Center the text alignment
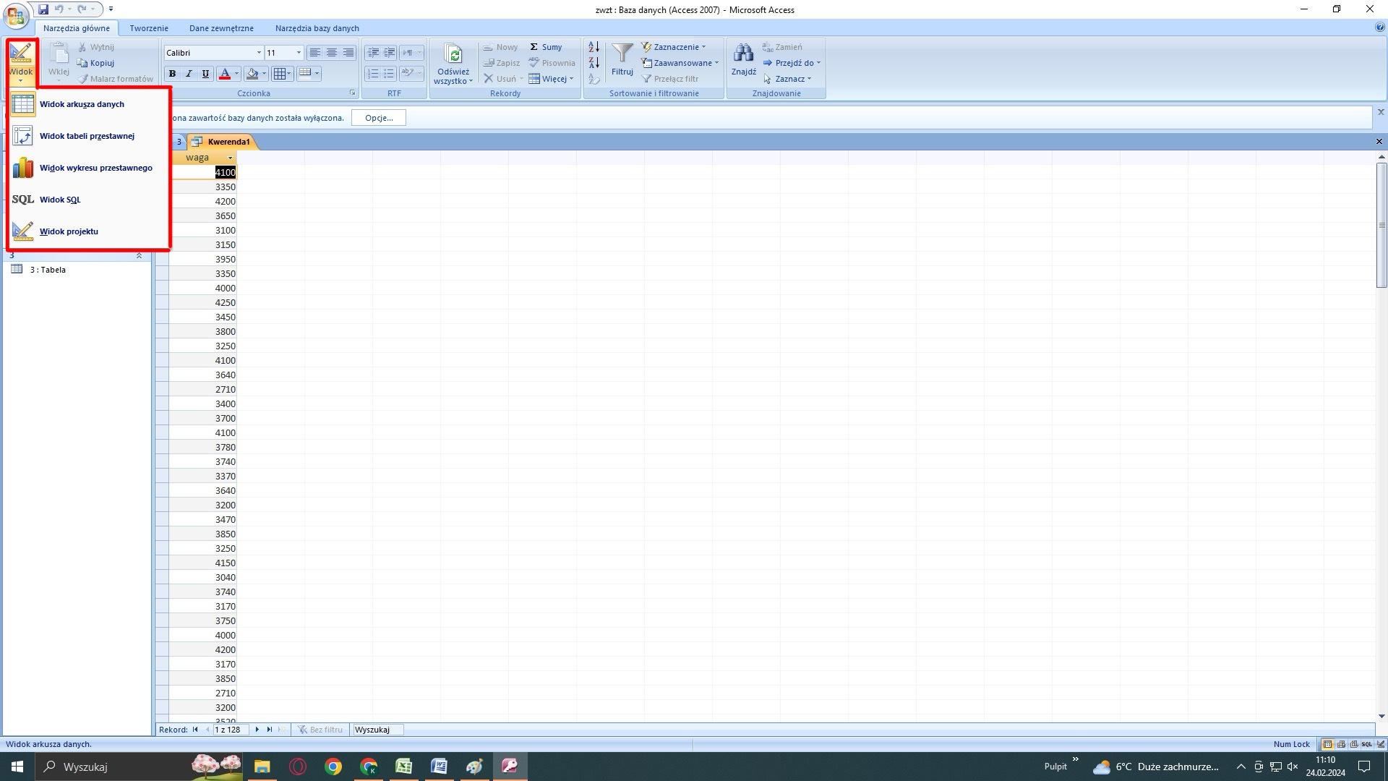Viewport: 1388px width, 781px height. coord(332,53)
